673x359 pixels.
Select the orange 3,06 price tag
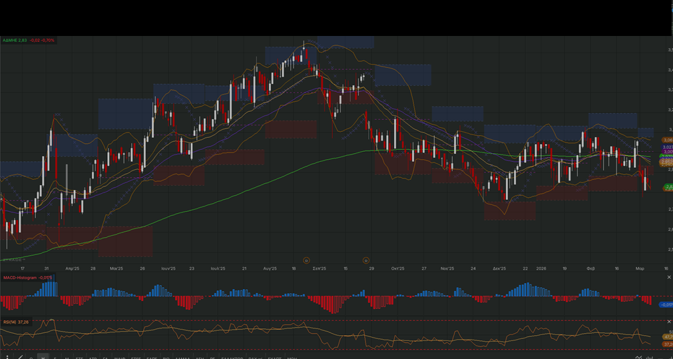(668, 140)
